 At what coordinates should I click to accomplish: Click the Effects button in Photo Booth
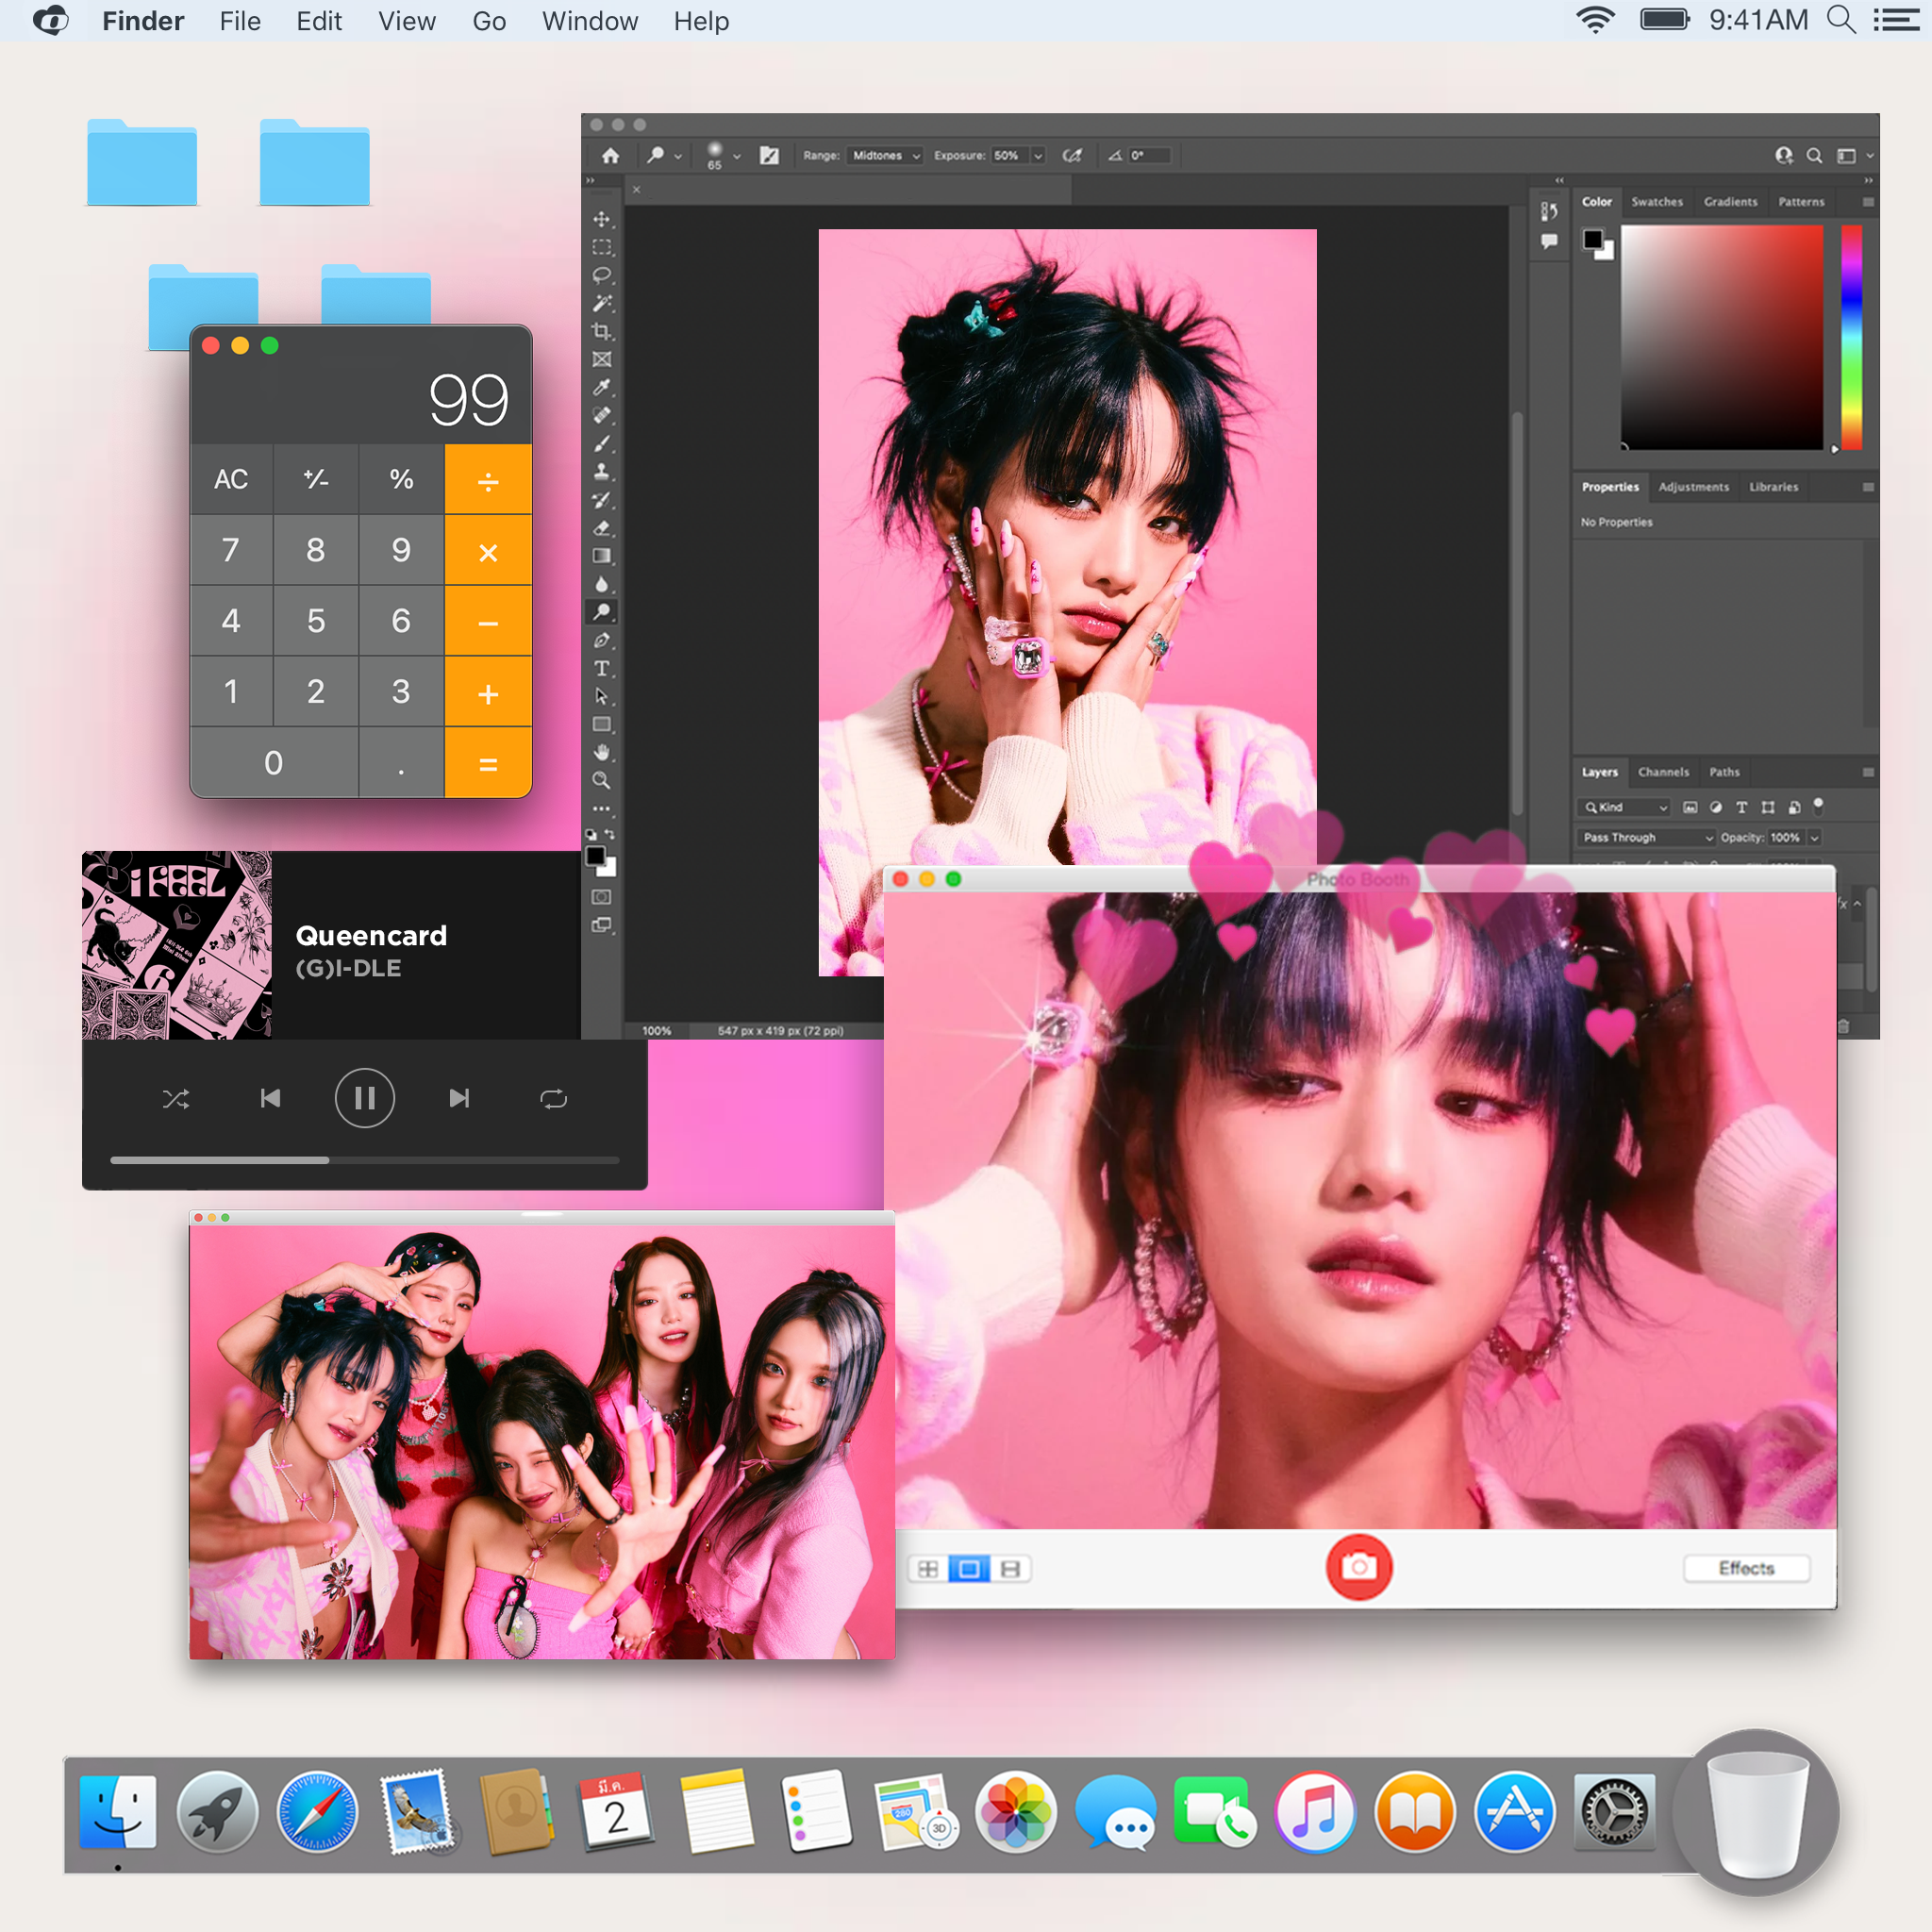(1746, 1568)
